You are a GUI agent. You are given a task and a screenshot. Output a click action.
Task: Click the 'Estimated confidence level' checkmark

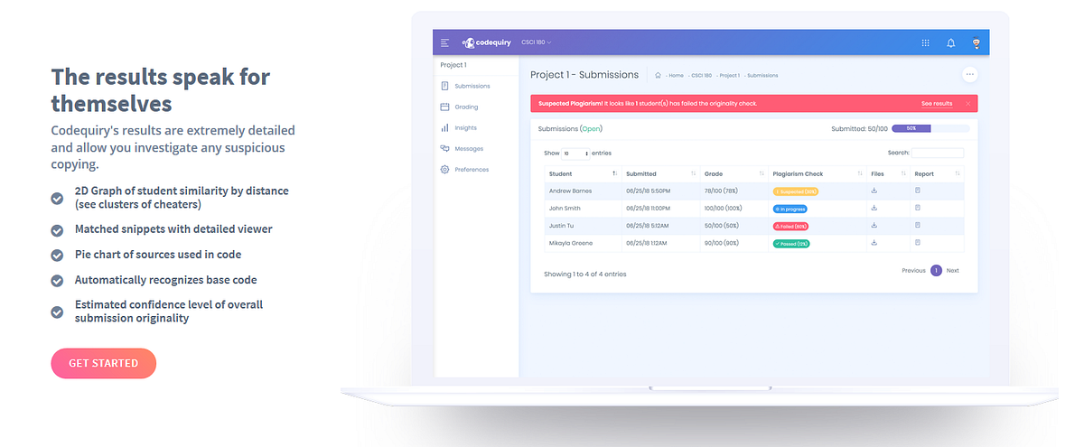57,312
